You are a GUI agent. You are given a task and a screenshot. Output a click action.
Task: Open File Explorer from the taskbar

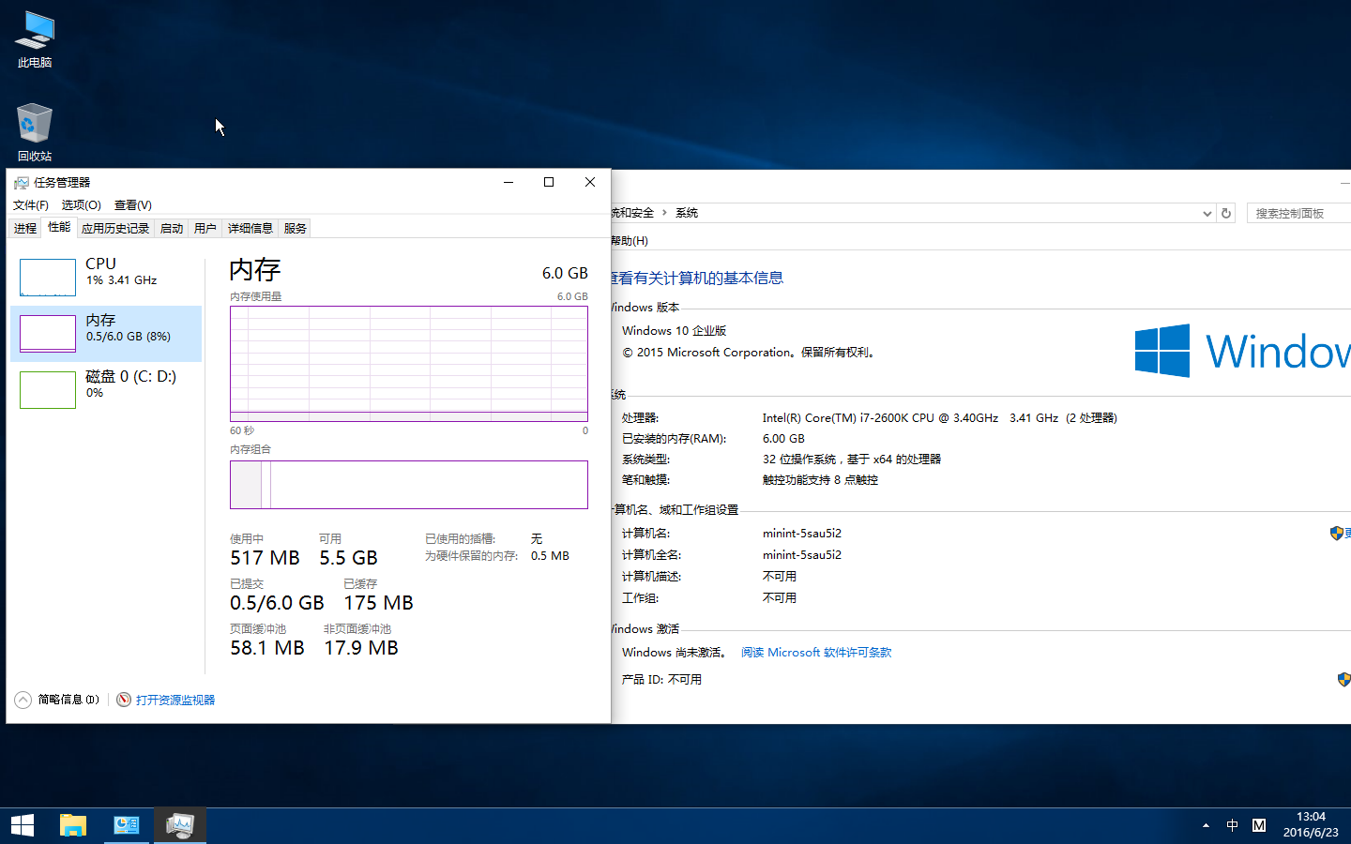point(73,825)
